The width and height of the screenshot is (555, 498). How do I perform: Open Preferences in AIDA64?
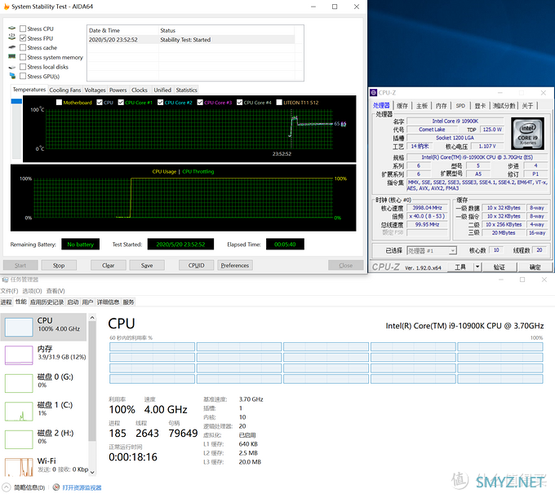pos(235,266)
